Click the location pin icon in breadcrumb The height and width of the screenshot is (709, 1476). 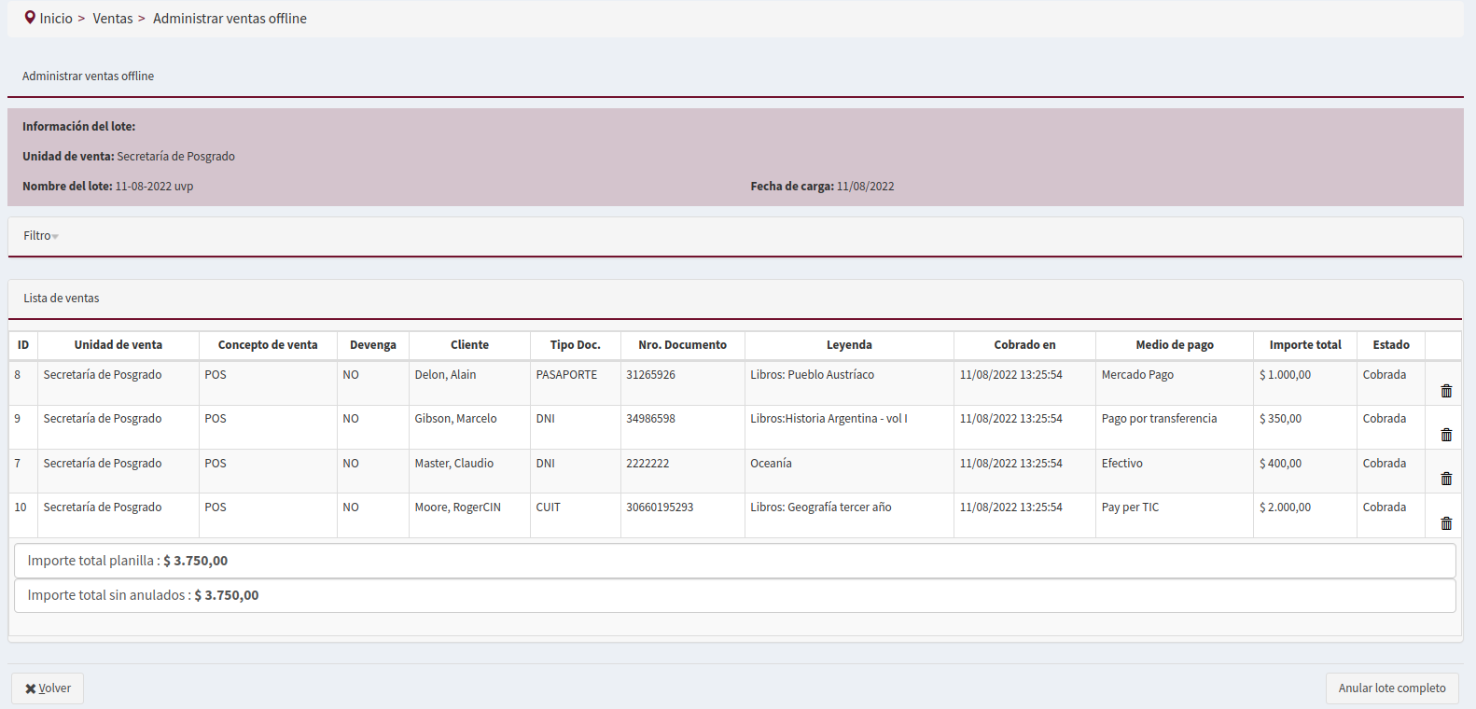coord(30,18)
